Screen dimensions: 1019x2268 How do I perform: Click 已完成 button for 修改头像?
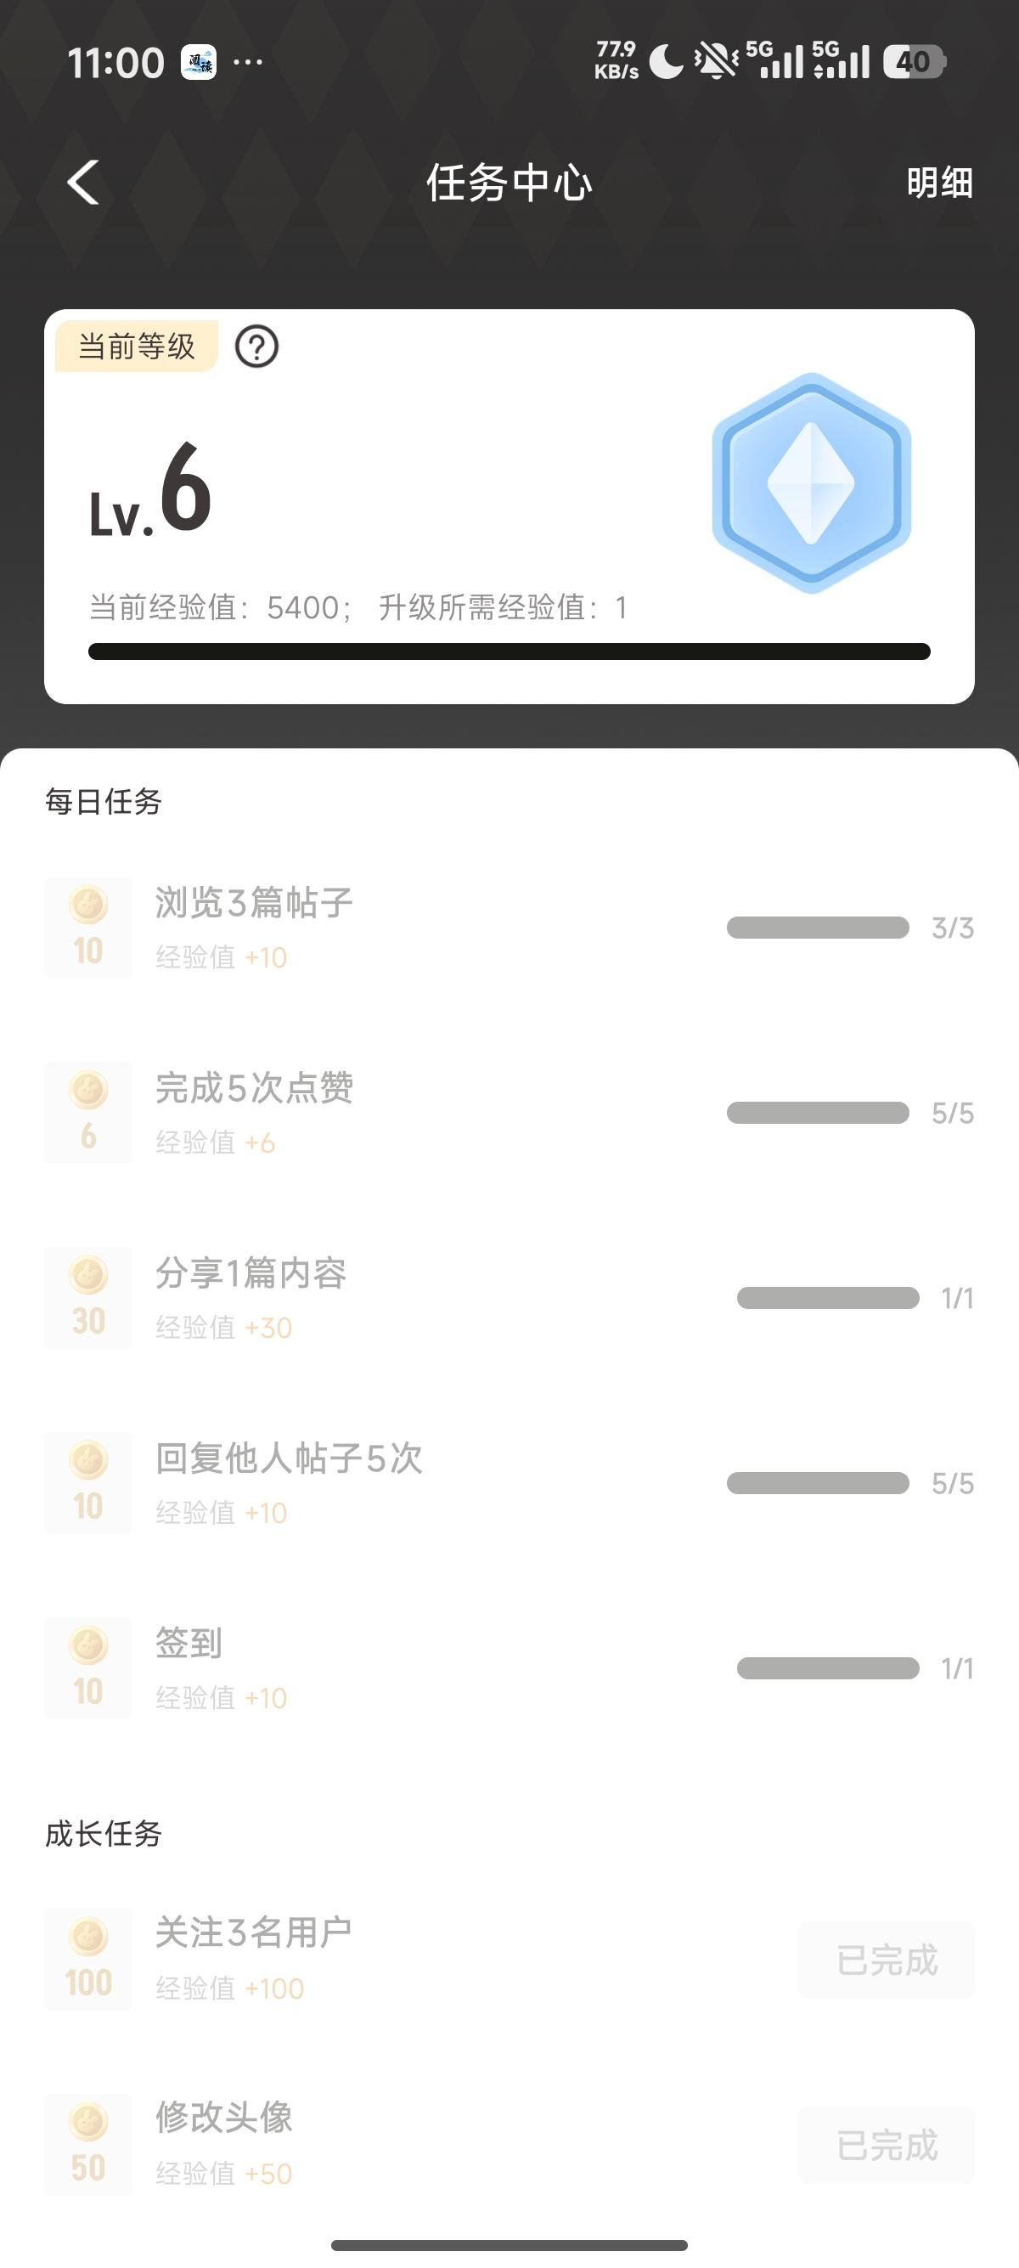[x=887, y=2145]
